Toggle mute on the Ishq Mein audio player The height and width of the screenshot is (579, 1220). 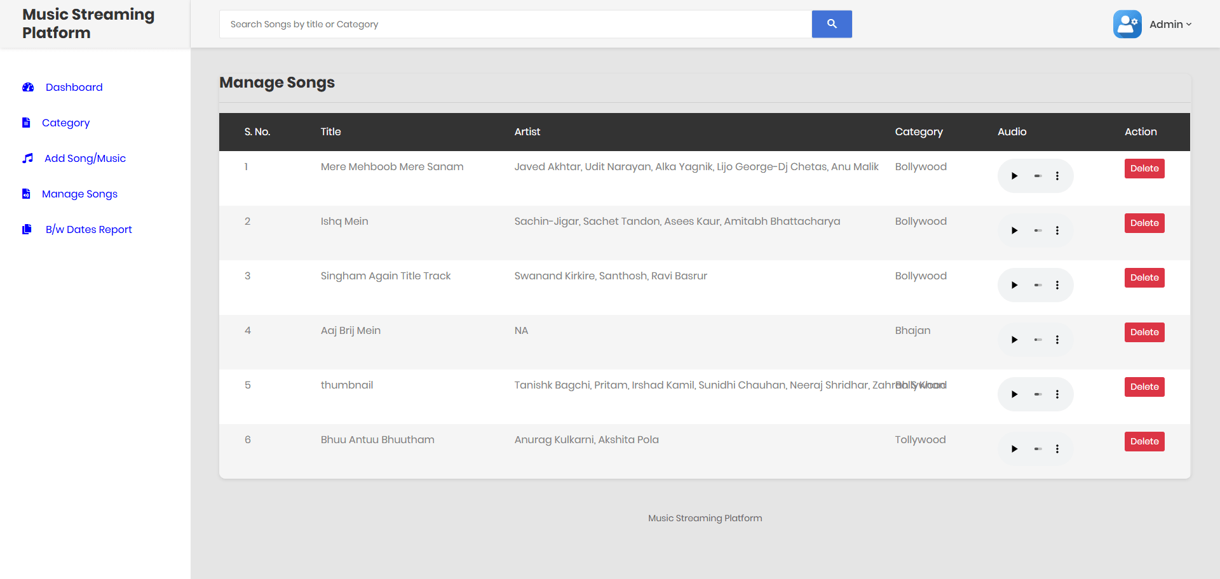[1037, 230]
